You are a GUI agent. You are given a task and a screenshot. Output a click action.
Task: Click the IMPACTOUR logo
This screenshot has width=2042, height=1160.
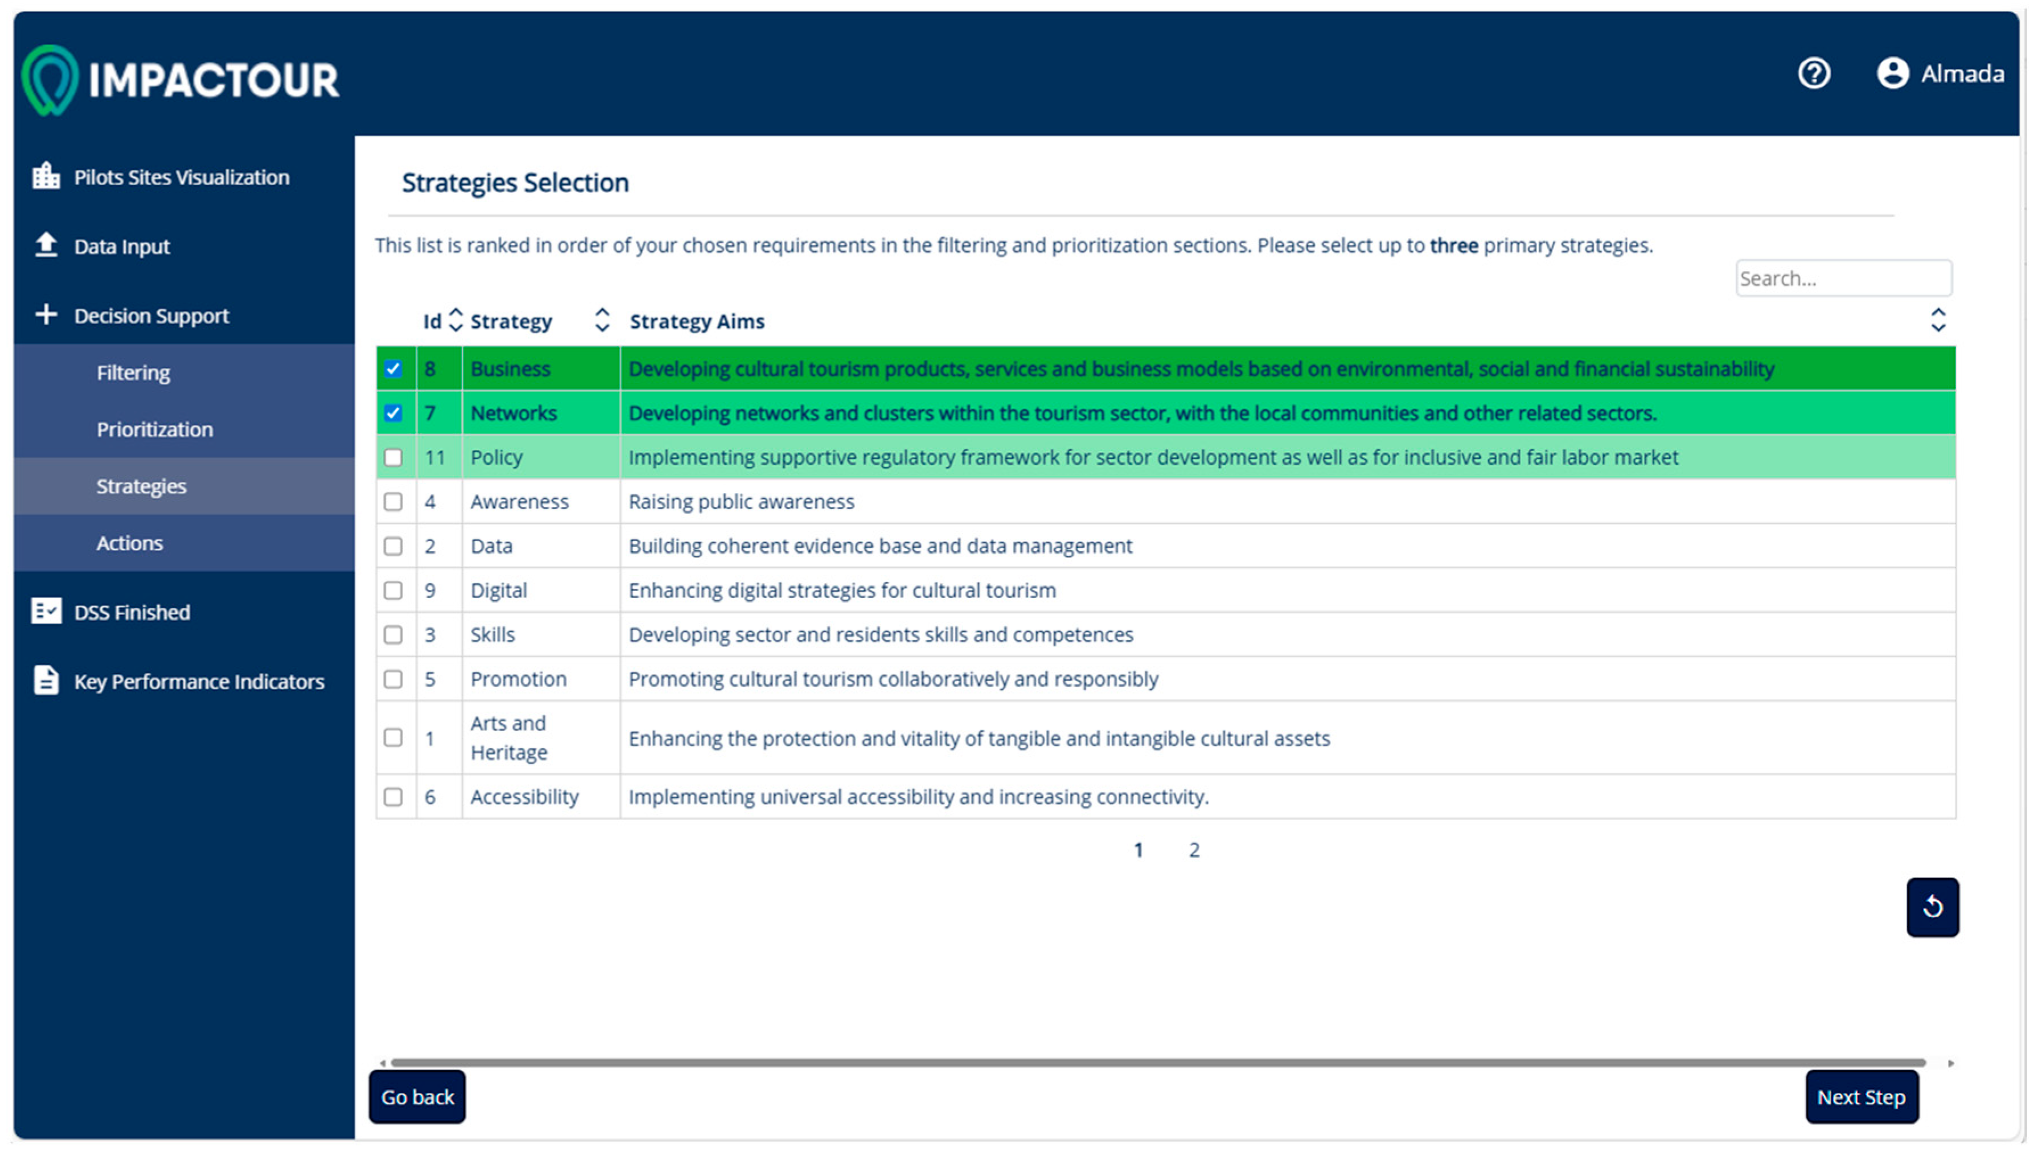pos(181,80)
